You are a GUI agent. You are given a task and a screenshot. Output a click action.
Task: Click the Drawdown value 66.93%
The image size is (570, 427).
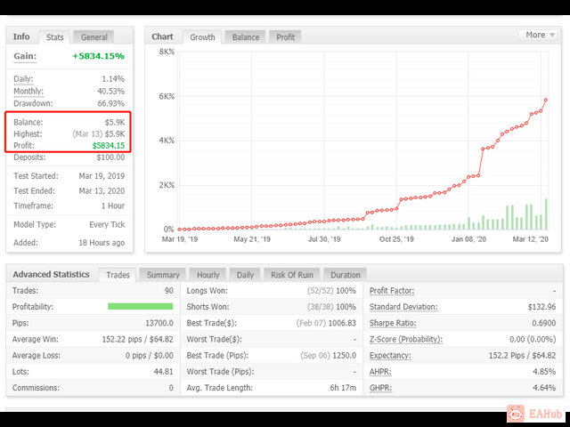point(110,103)
